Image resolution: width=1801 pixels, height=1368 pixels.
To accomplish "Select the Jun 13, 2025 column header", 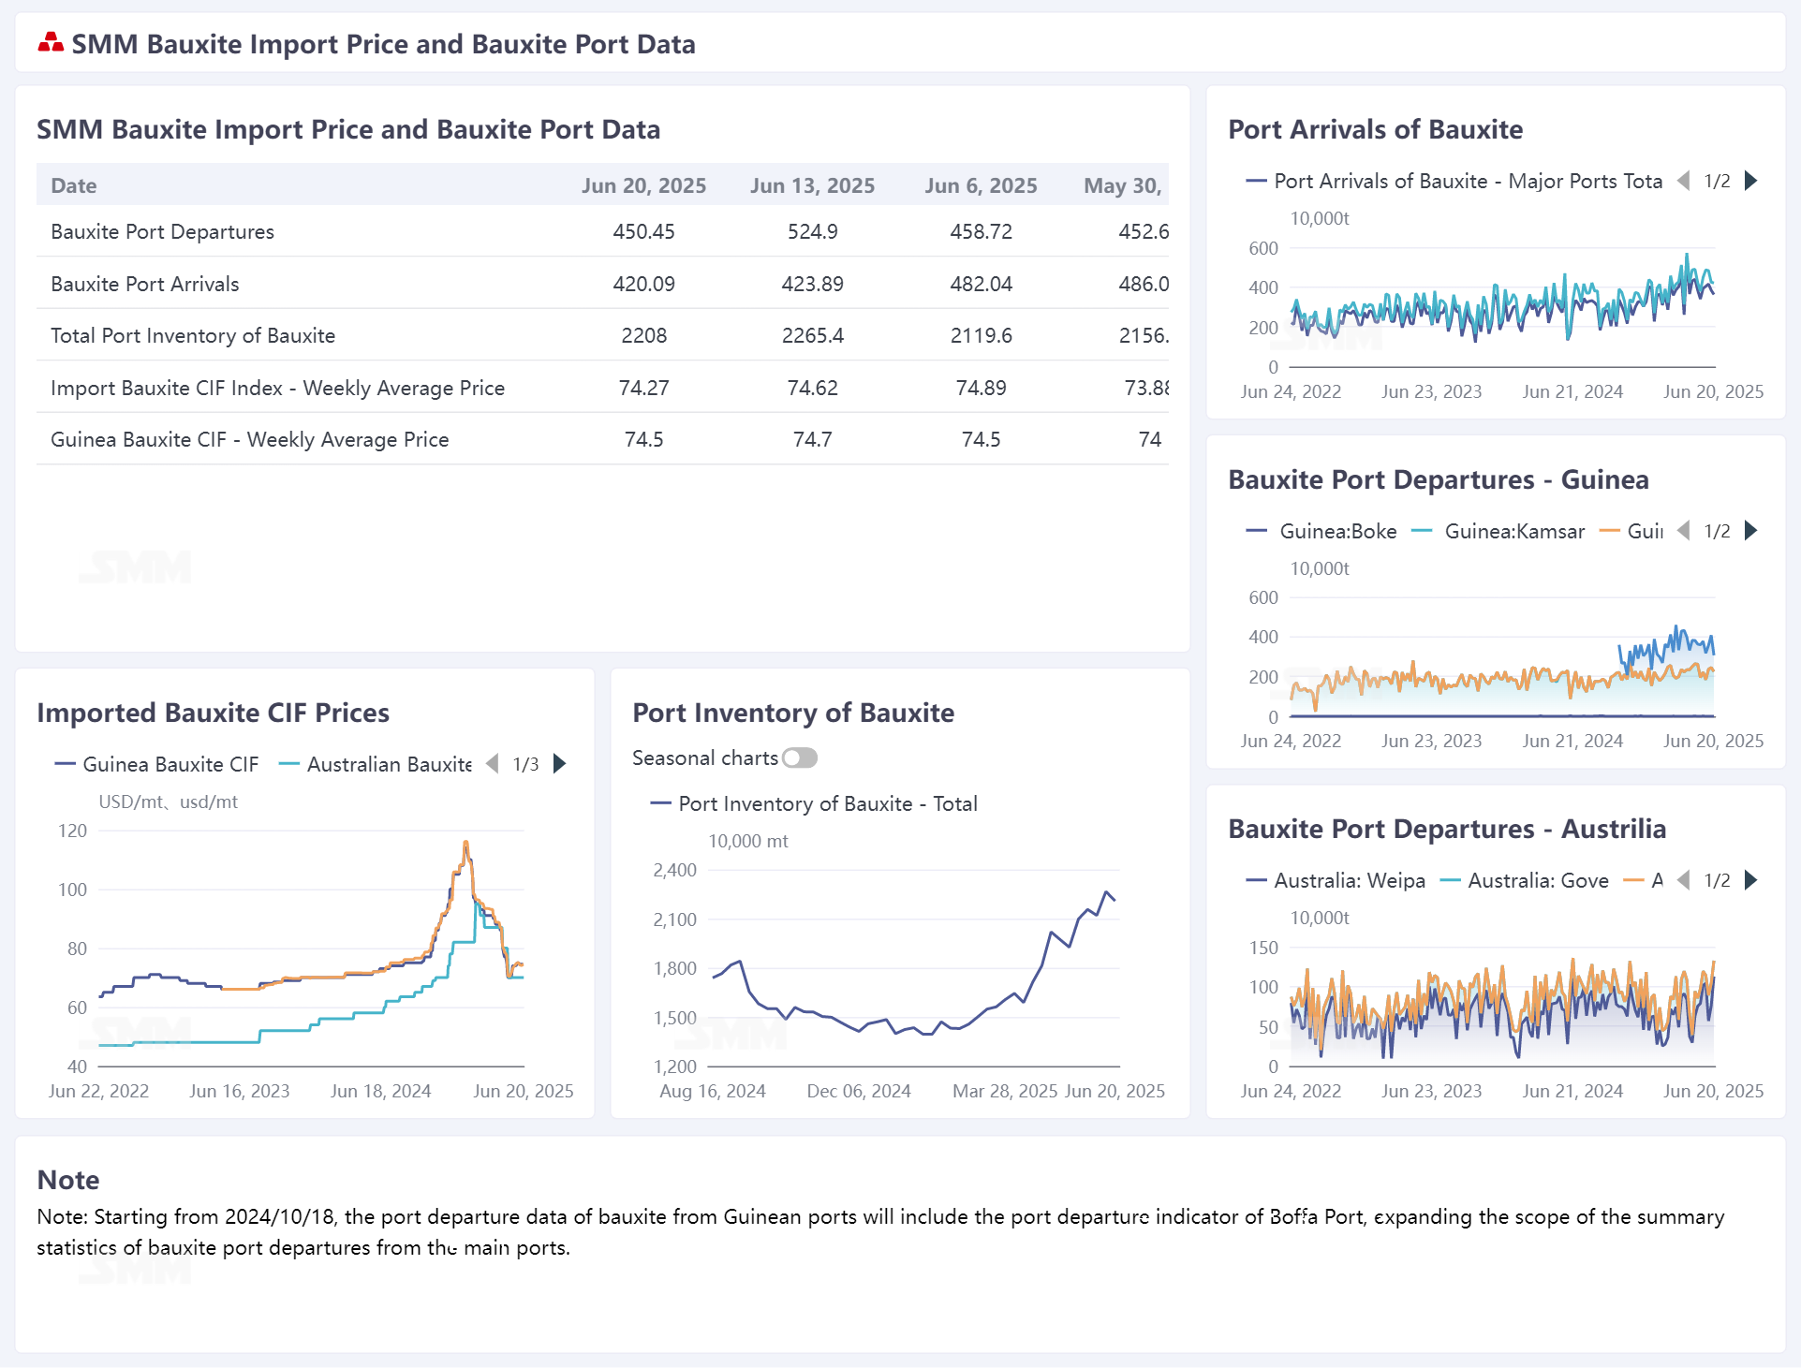I will (x=812, y=185).
